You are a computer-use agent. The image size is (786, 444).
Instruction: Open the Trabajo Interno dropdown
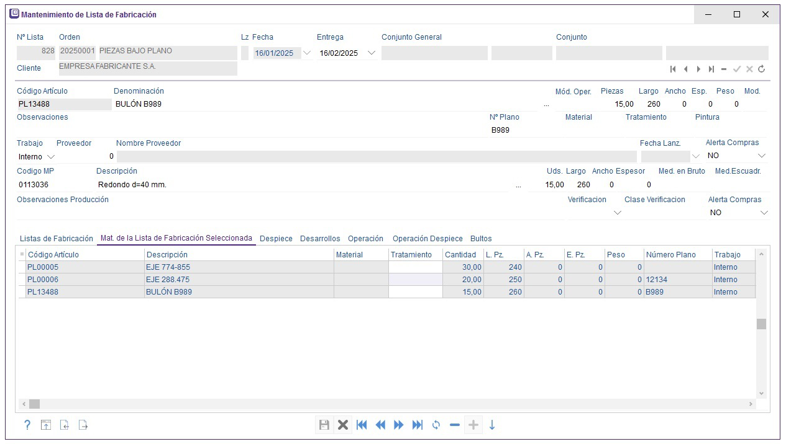[x=51, y=156]
